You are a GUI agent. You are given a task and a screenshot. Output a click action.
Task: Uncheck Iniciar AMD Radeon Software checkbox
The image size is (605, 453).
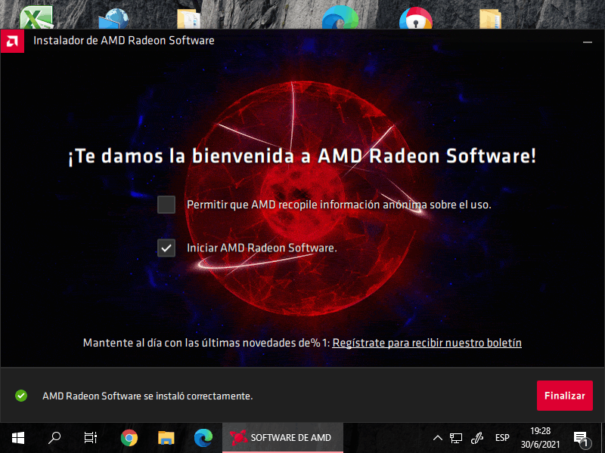[x=166, y=248]
